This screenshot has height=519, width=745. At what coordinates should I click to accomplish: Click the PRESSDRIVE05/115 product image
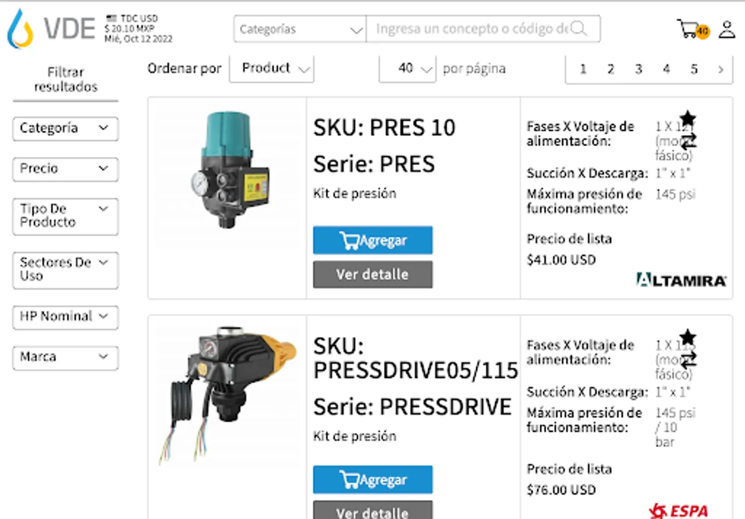tap(227, 396)
